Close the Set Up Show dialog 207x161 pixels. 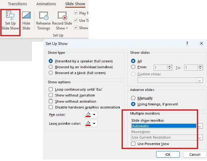(201, 43)
